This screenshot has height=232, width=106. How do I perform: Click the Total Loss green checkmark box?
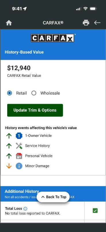95,211
